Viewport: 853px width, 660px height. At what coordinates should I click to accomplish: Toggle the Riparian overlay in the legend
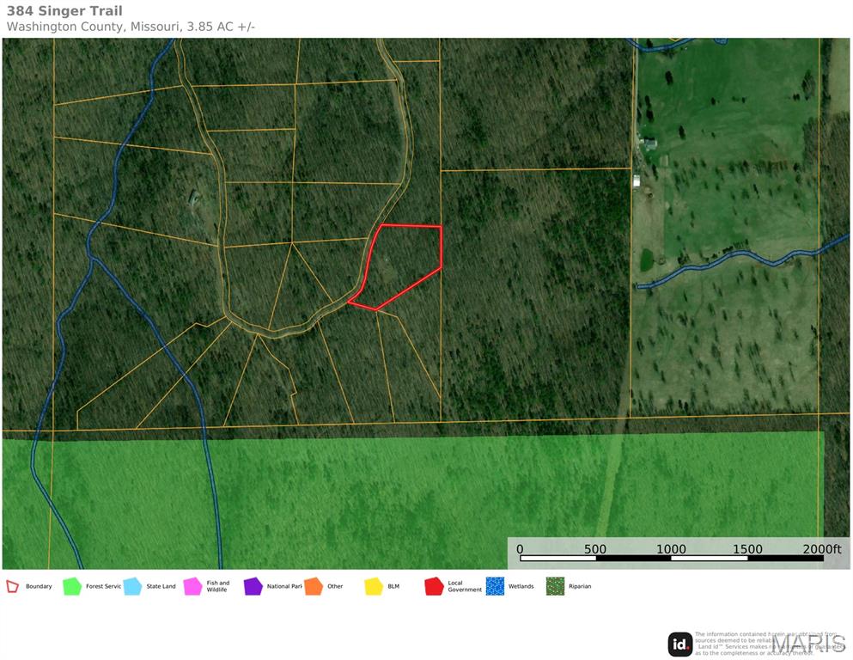(x=555, y=586)
